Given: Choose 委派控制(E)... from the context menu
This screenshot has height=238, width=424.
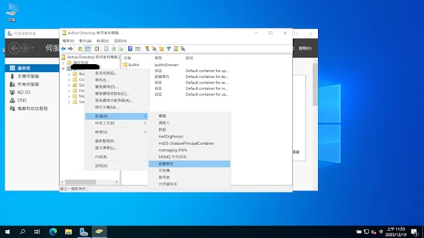Looking at the screenshot, I should click(117, 73).
